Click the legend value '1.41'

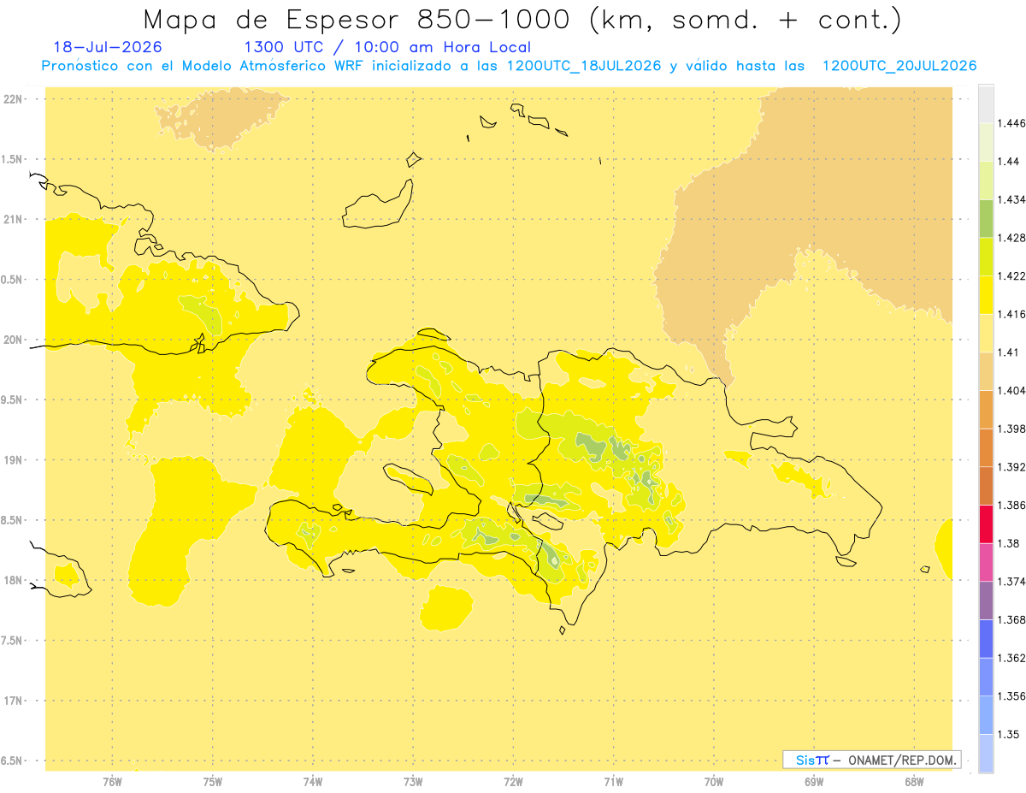[1009, 352]
